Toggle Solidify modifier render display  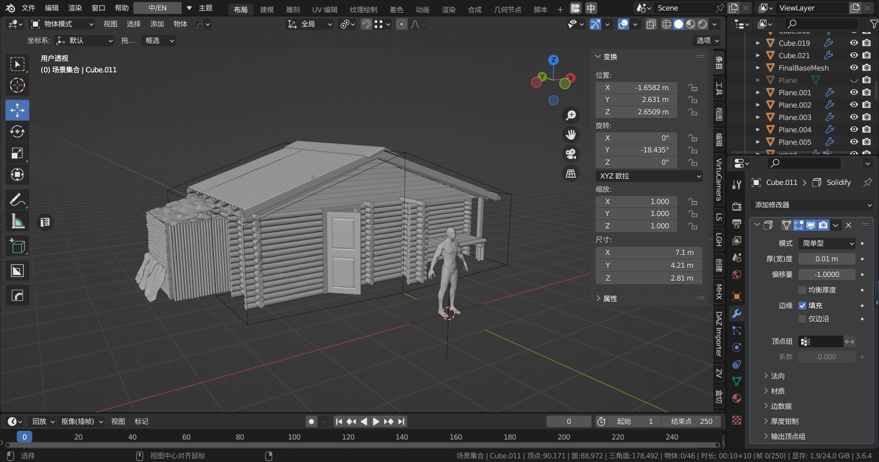tap(823, 225)
